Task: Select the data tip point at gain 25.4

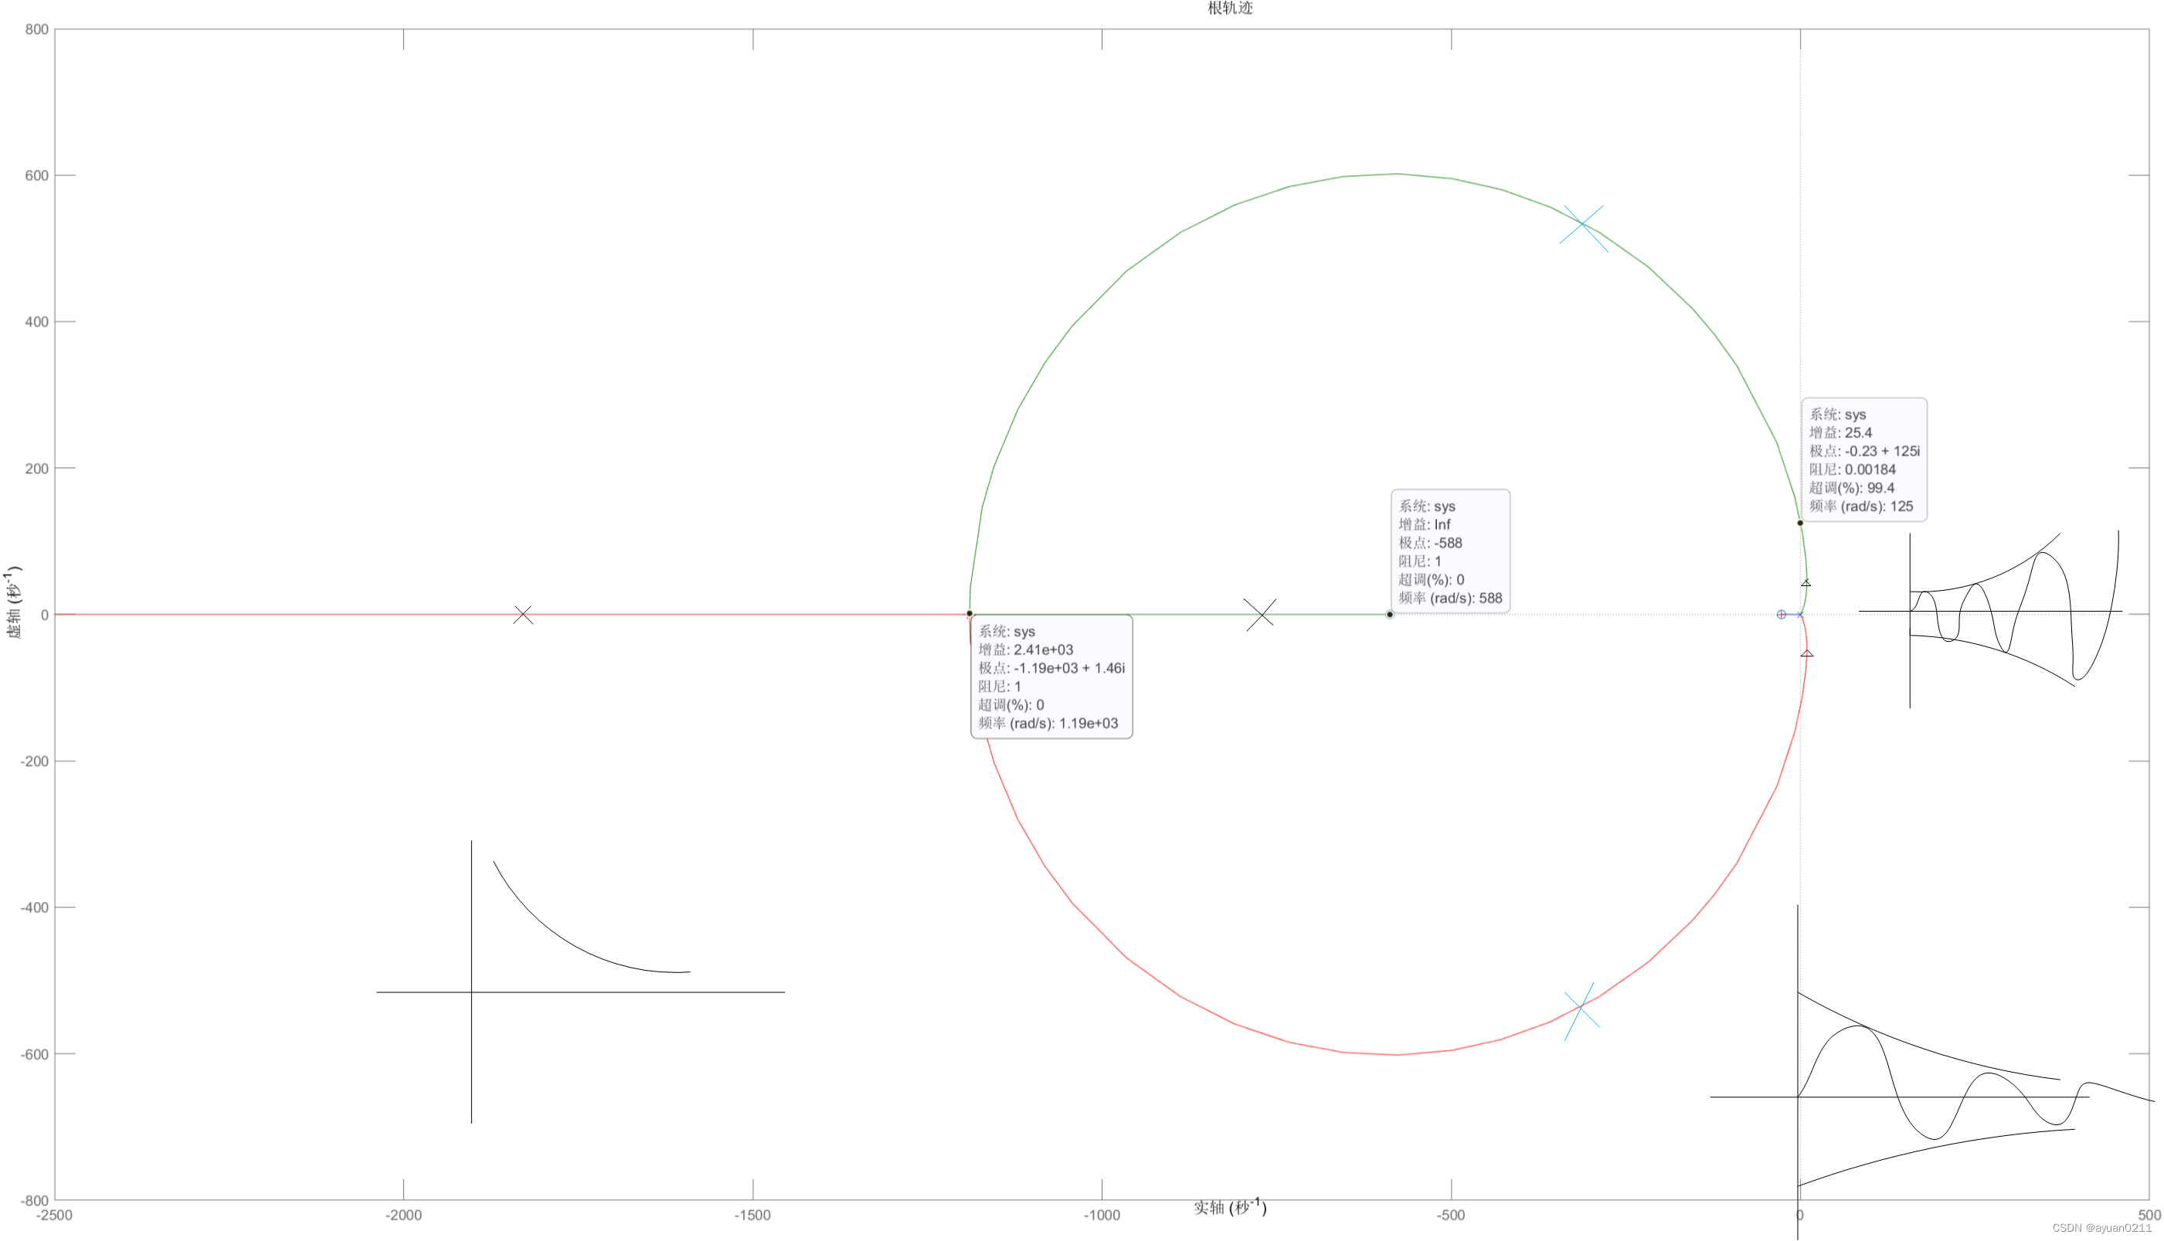Action: [x=1799, y=524]
